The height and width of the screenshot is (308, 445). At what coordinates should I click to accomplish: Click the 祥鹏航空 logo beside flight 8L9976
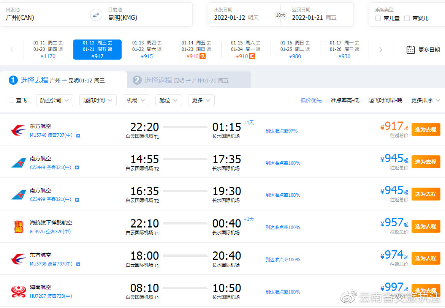[18, 226]
